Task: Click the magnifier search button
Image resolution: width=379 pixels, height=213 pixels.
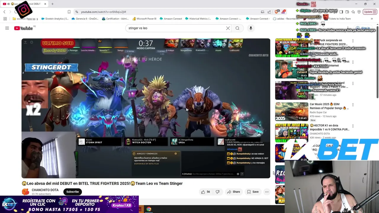Action: point(237,28)
